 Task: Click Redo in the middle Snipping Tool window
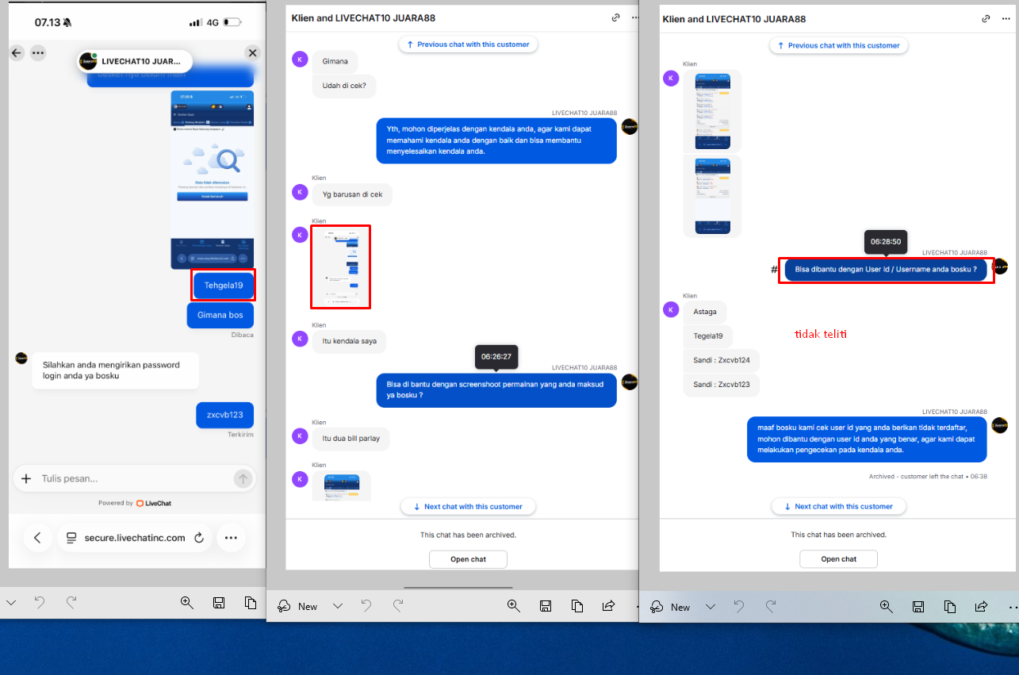[x=398, y=606]
